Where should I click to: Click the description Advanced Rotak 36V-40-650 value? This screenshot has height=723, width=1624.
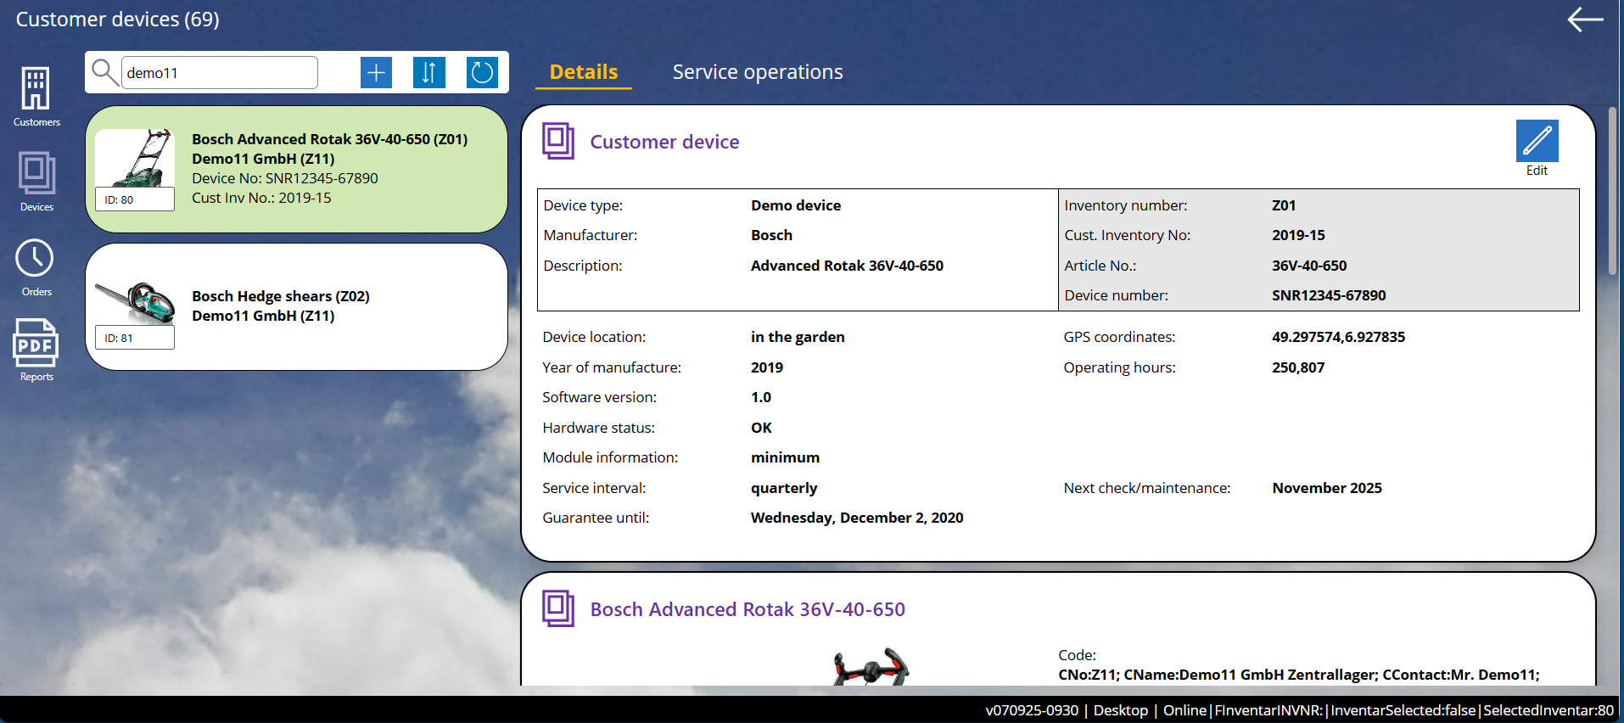coord(847,266)
